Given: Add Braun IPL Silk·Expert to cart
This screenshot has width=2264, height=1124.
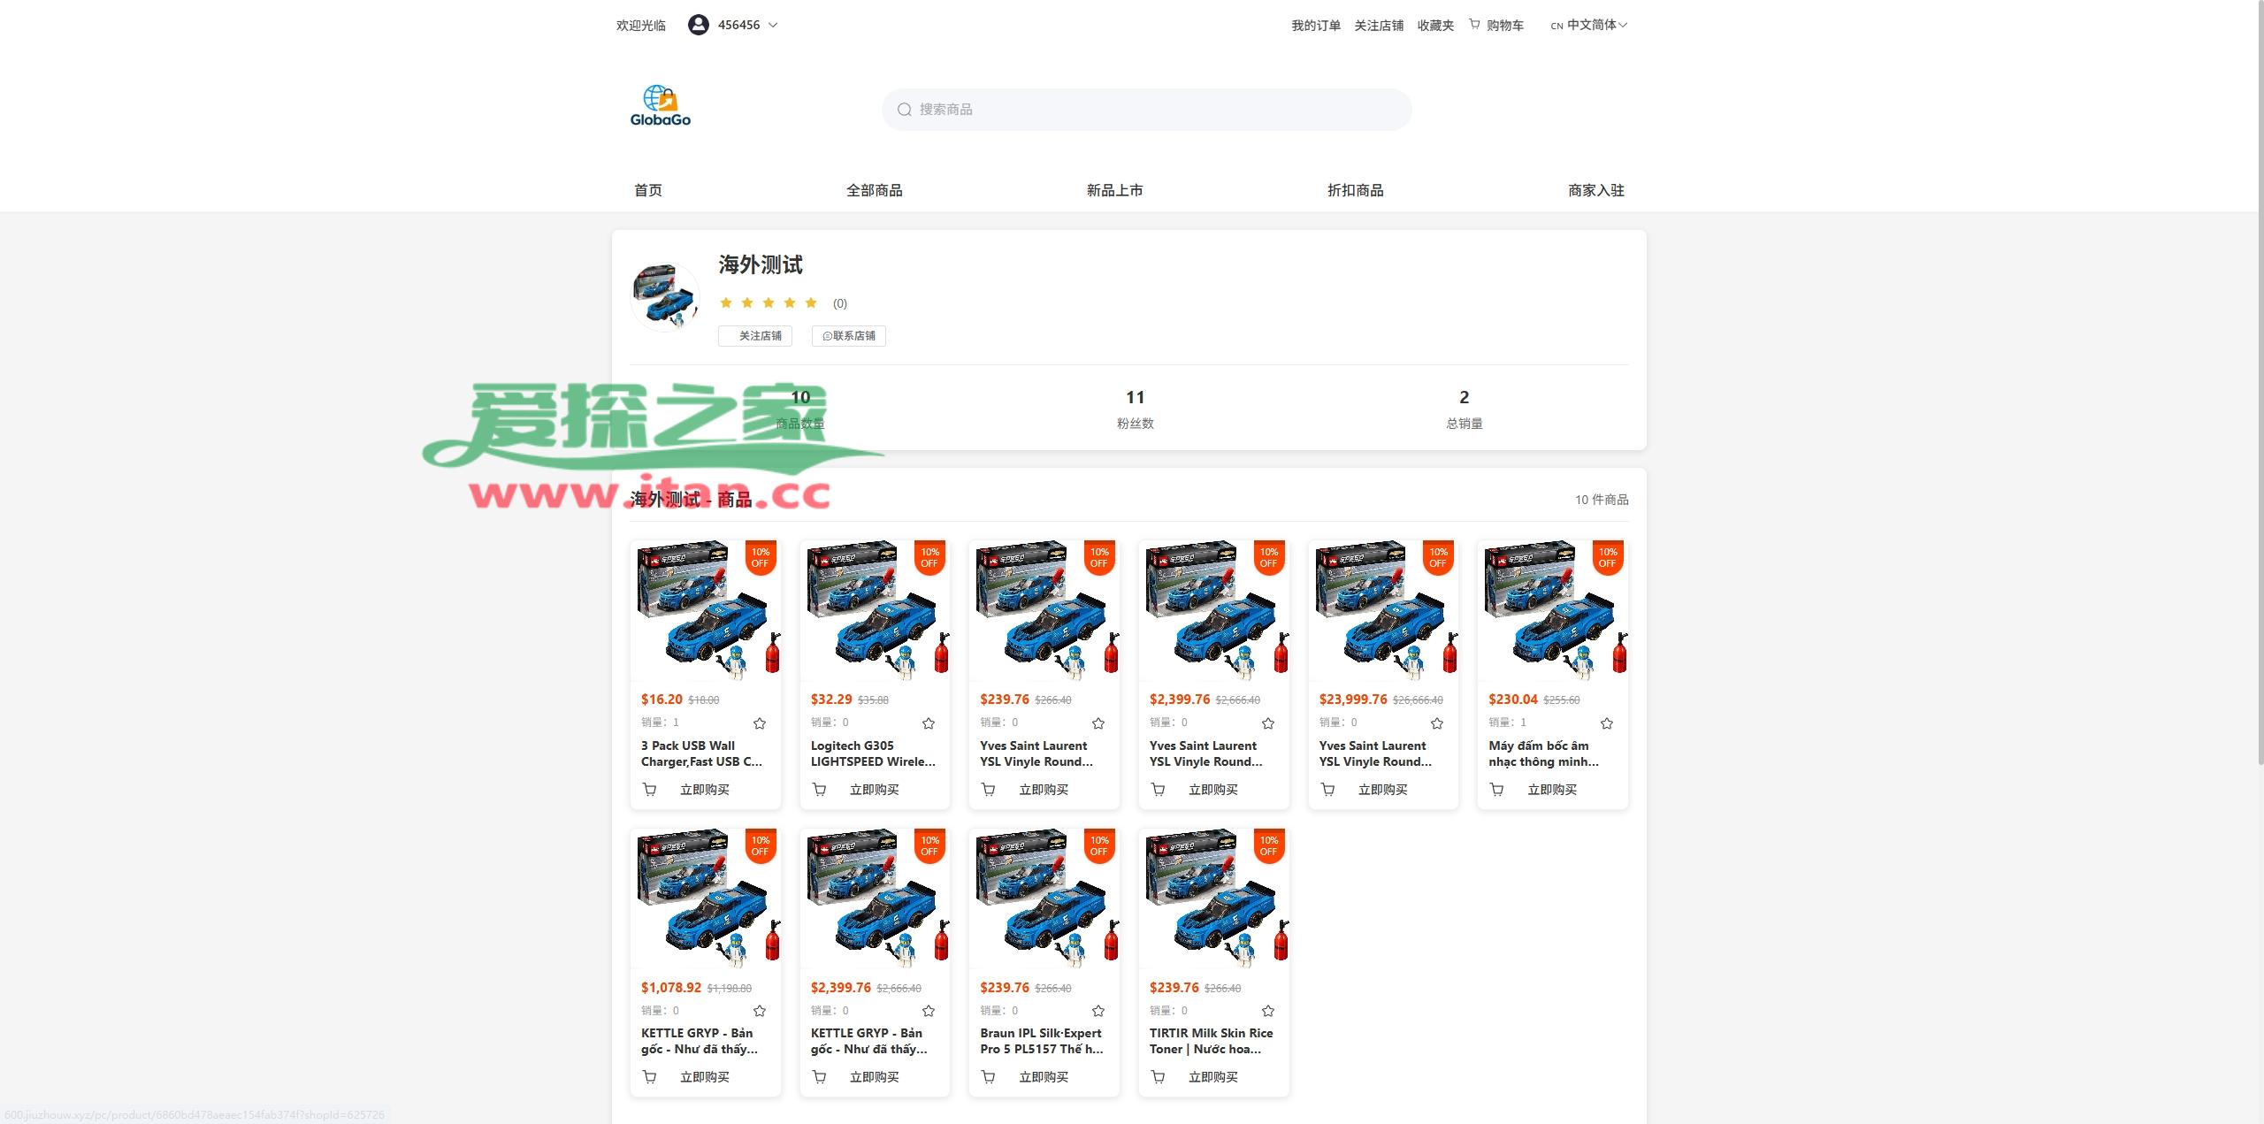Looking at the screenshot, I should 988,1077.
